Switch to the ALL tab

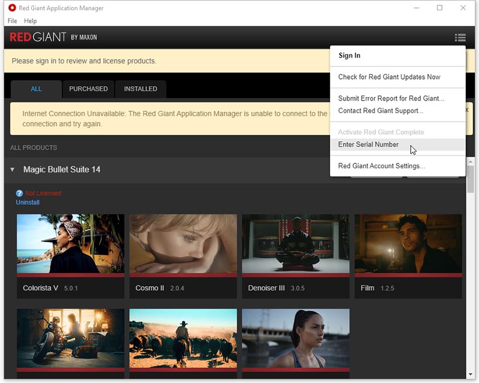pyautogui.click(x=36, y=89)
